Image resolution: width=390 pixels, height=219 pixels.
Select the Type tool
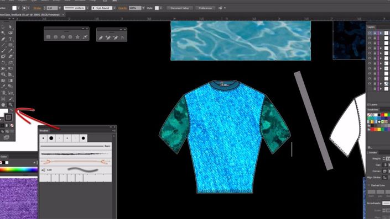11,39
